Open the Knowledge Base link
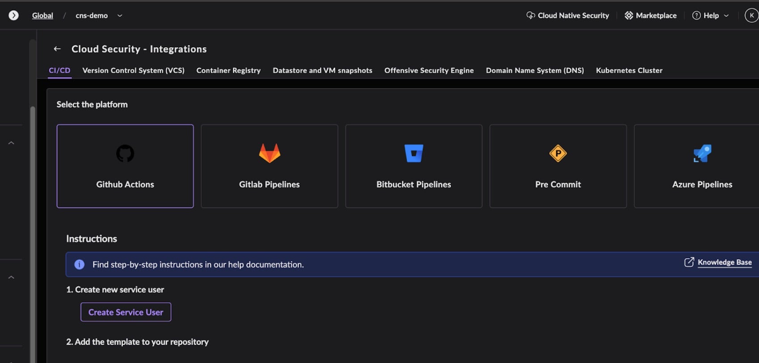The width and height of the screenshot is (759, 363). point(724,262)
